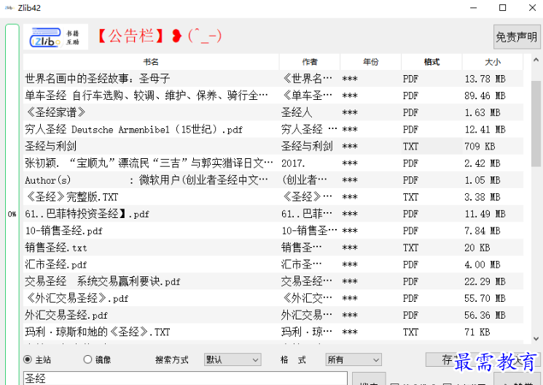Screen dimensions: 543x385
Task: Select row 玛利·琼斯和她的《圣经》.TXT
Action: pos(273,332)
